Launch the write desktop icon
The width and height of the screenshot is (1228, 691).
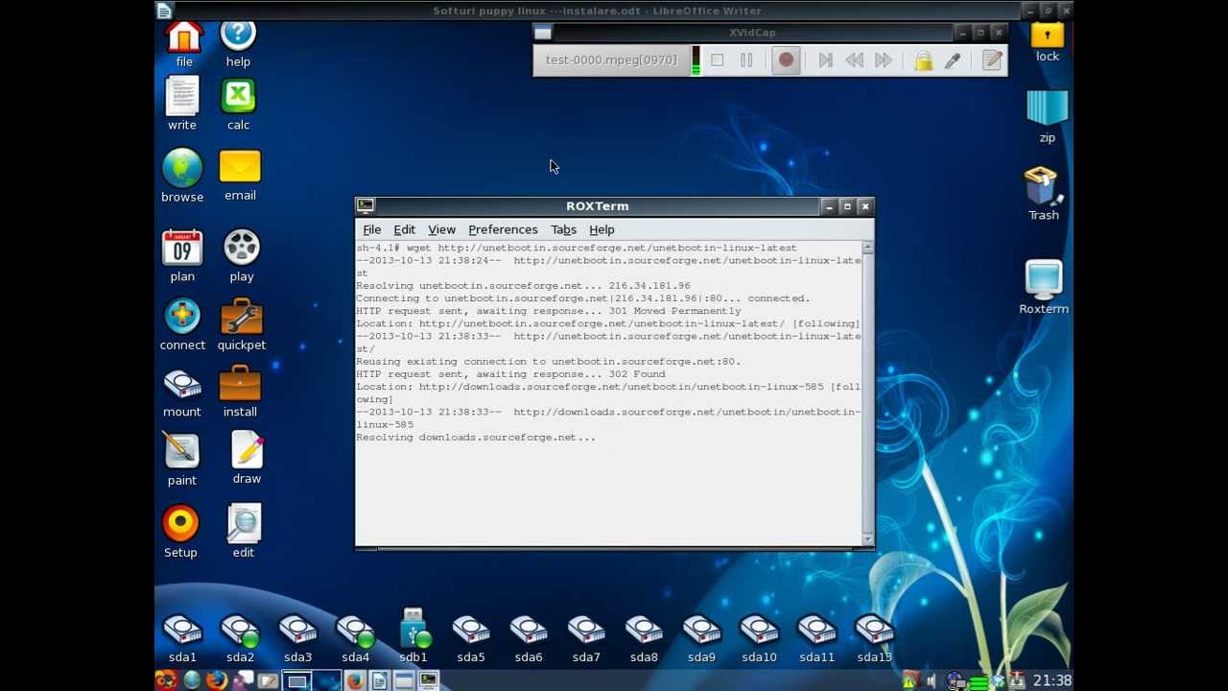(x=182, y=104)
